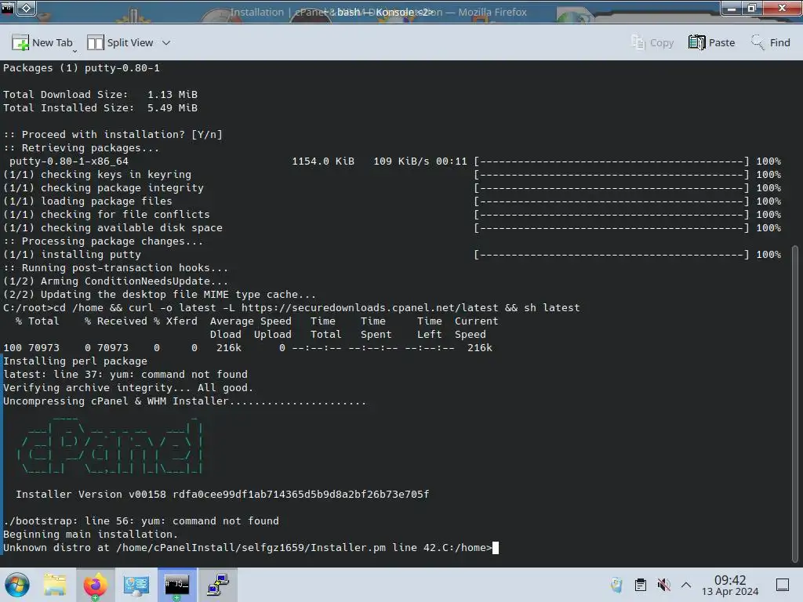Screen dimensions: 803x602
Task: Click the Konsole window menu icon
Action: [8, 8]
